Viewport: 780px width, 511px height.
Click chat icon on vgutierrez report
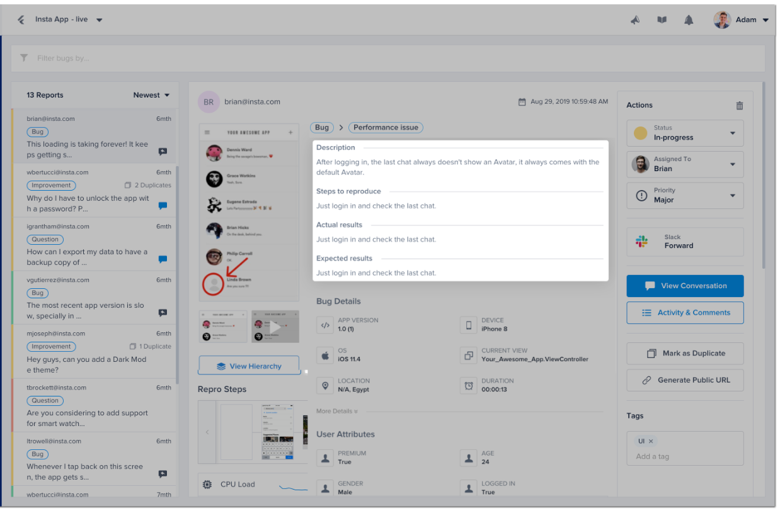pyautogui.click(x=163, y=313)
